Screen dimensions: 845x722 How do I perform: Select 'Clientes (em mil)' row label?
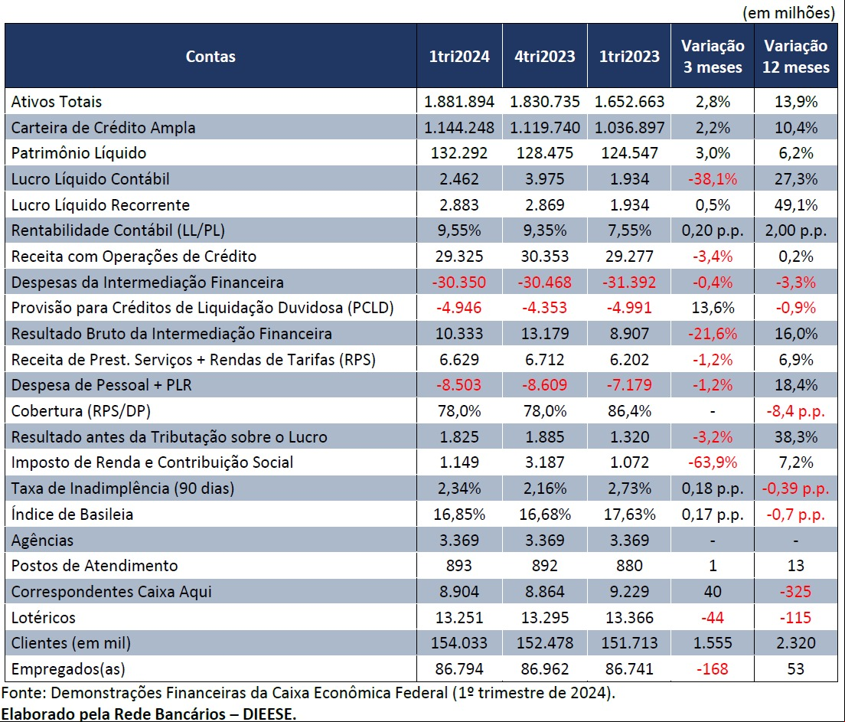click(x=70, y=642)
